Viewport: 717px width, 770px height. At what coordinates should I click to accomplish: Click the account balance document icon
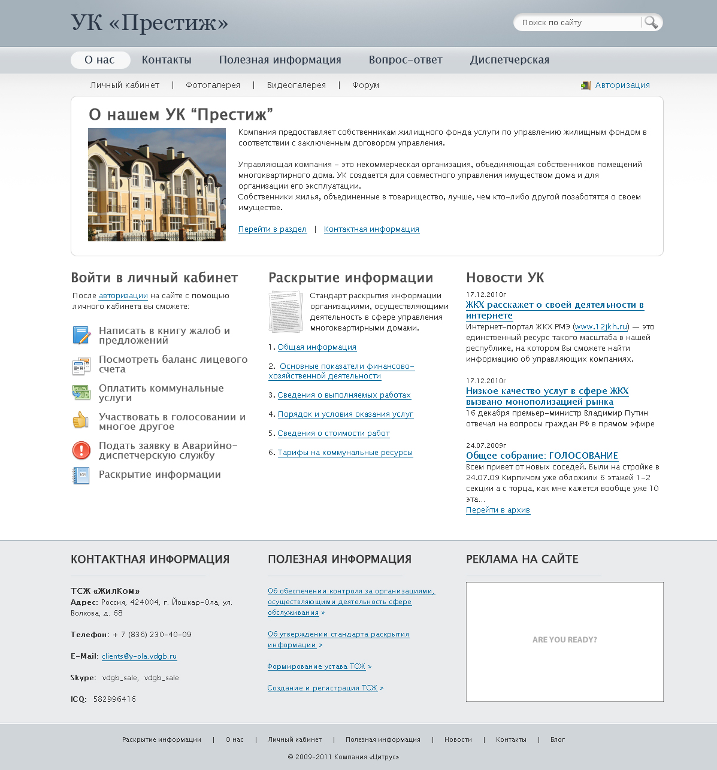tap(81, 365)
